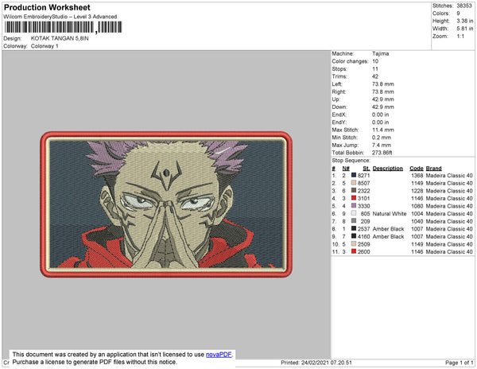Click the Left value 73.8 mm
Viewport: 477px width, 369px height.
[383, 84]
